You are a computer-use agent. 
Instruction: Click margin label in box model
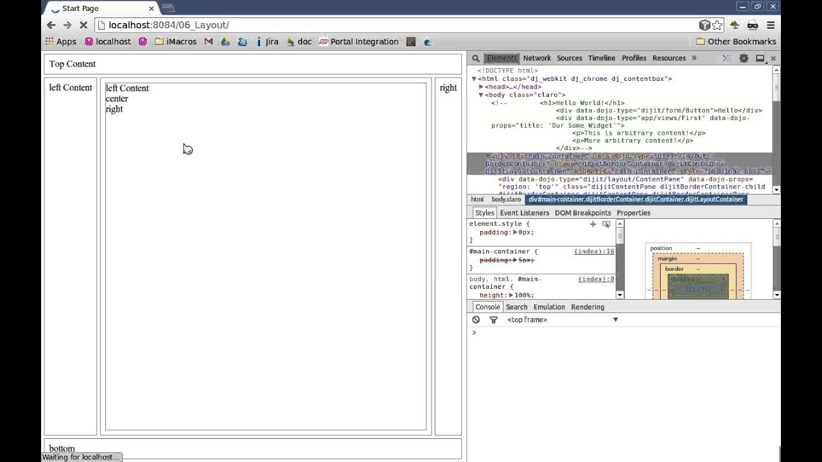[667, 259]
